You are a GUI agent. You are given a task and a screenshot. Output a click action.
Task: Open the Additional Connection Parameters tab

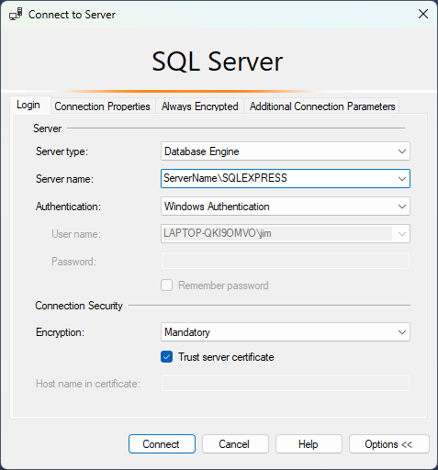tap(322, 106)
